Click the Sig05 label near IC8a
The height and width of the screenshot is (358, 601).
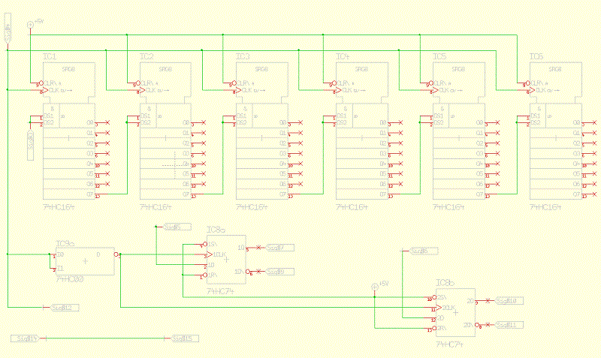pos(177,227)
